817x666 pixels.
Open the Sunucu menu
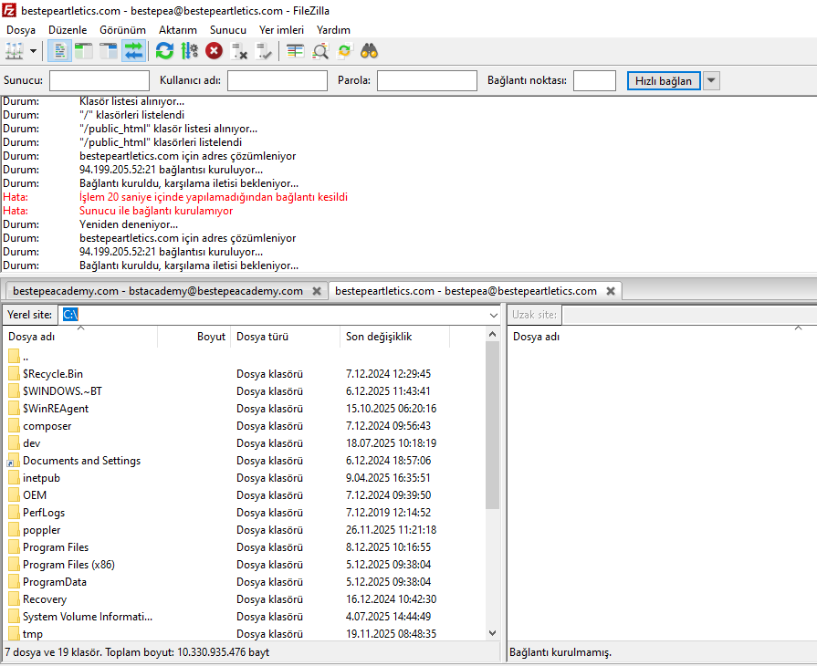pos(227,30)
